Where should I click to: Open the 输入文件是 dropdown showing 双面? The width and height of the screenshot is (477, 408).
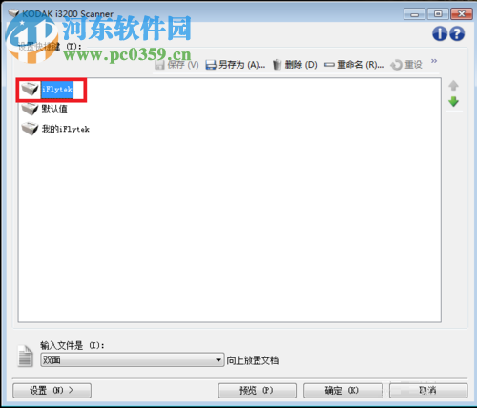point(133,360)
